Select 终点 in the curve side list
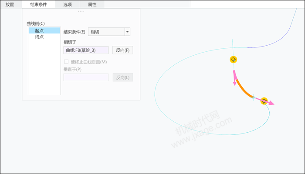This screenshot has height=174, width=305. pyautogui.click(x=44, y=37)
